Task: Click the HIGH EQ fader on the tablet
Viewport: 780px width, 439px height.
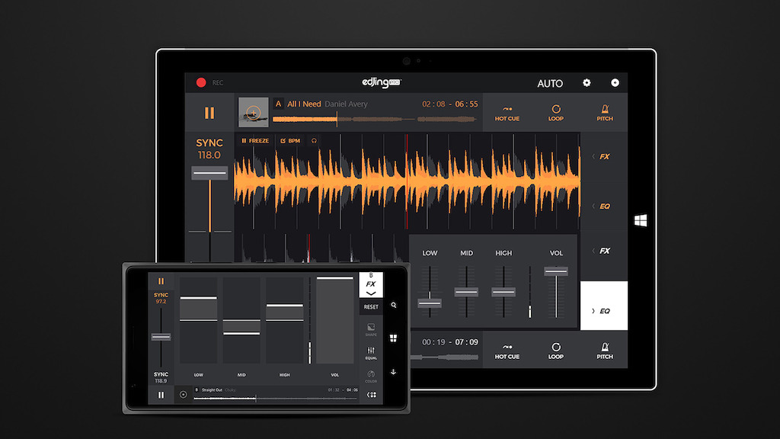Action: [503, 292]
